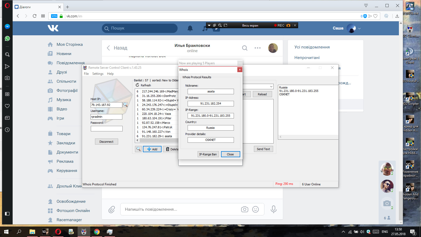
Task: Toggle the VPN badge in the address bar
Action: click(x=54, y=16)
